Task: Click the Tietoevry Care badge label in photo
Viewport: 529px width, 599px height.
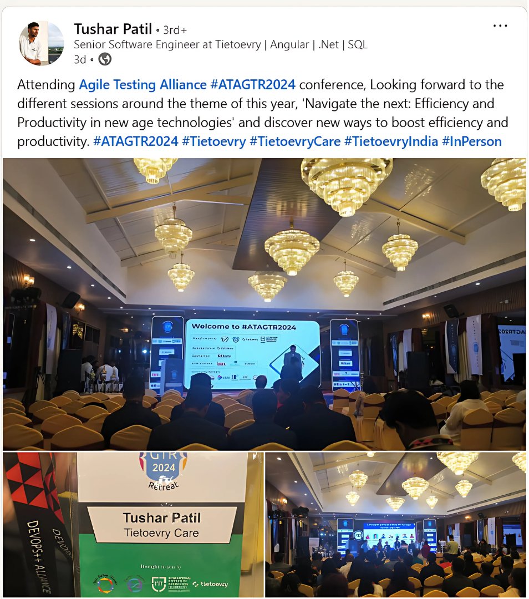Action: (x=161, y=533)
